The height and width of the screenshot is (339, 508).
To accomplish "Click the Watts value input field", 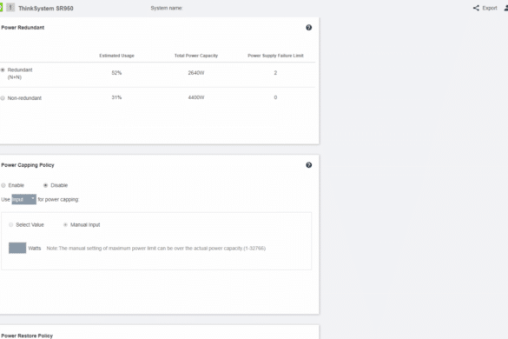I will click(17, 248).
